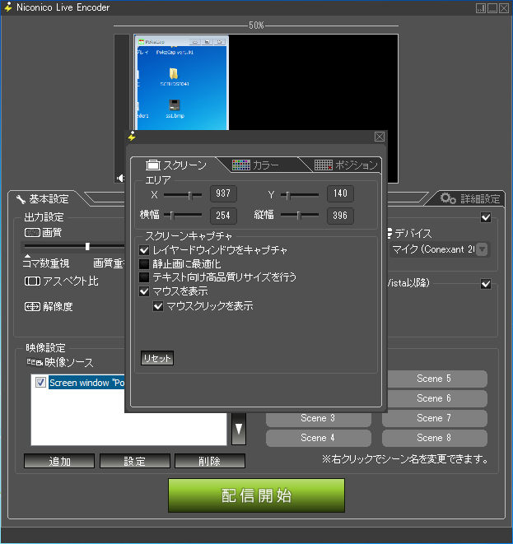
Task: Click the Niconico lightning bolt icon in the main title bar
Action: (8, 7)
